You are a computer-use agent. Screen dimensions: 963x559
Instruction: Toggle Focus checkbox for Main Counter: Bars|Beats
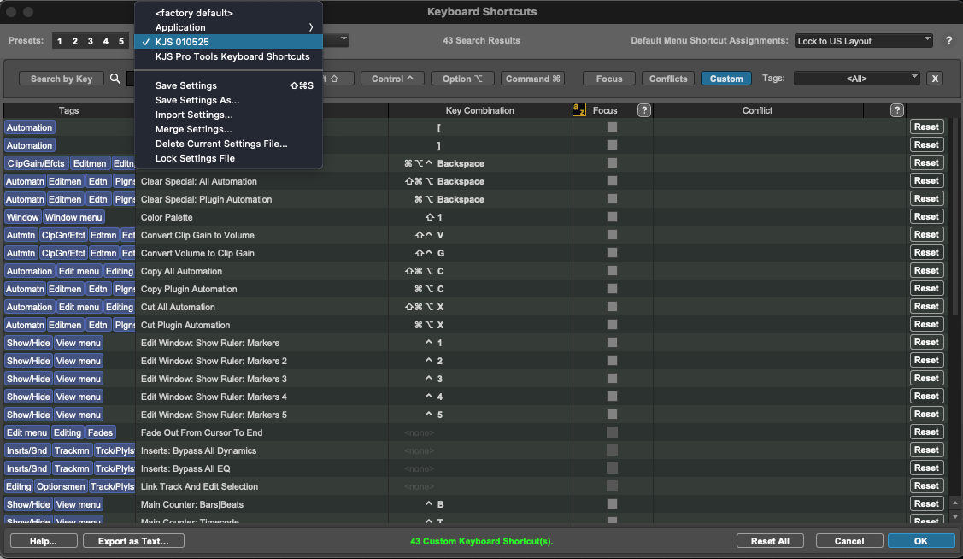tap(612, 503)
